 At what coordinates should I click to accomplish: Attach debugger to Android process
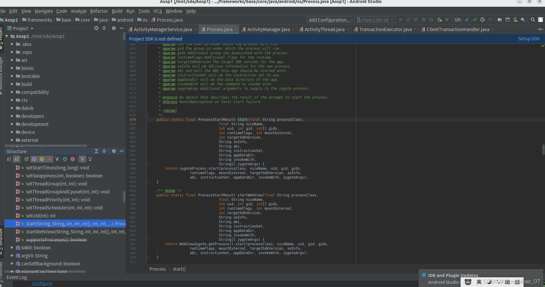439,20
